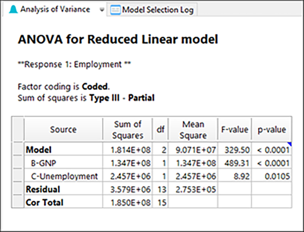Viewport: 304px width, 232px height.
Task: Select the df column header
Action: click(x=160, y=130)
